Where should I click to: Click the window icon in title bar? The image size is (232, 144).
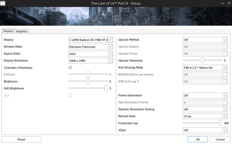(x=3, y=3)
